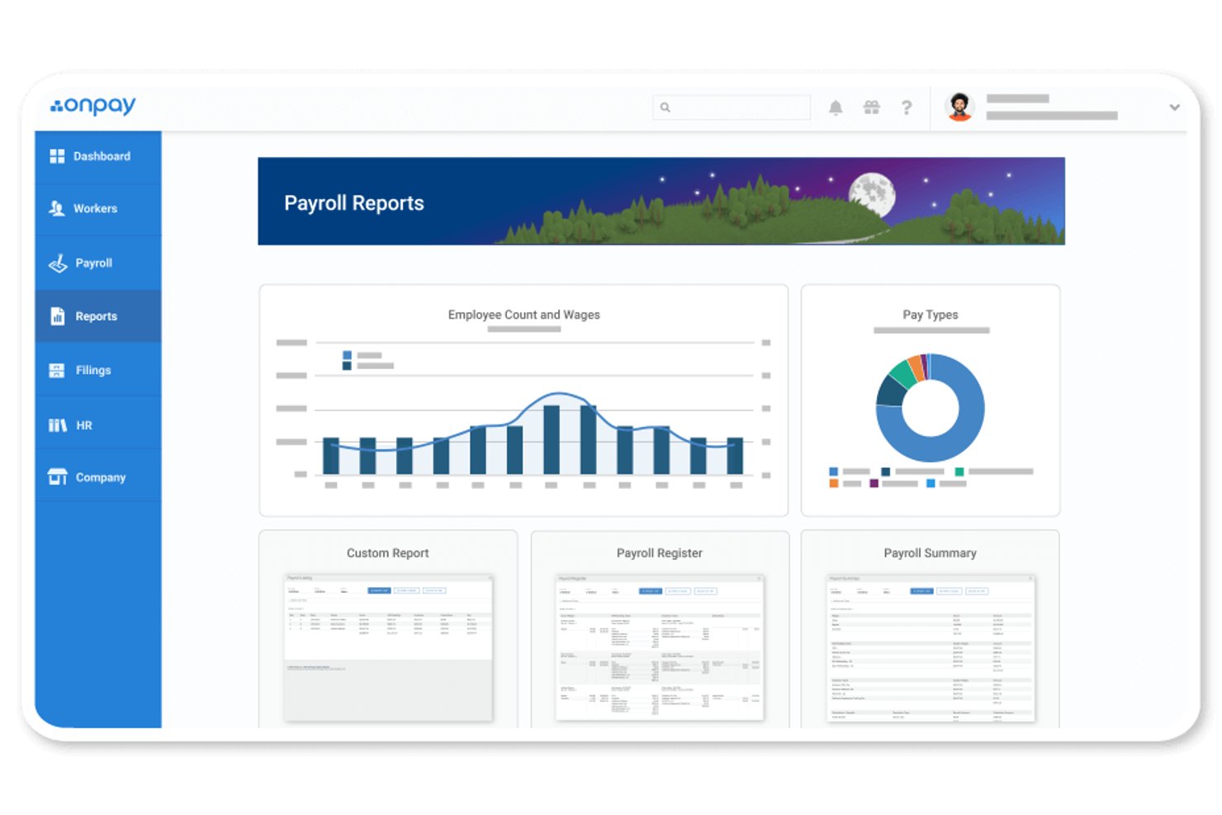
Task: Click the teal segment of the donut chart
Action: (x=902, y=374)
